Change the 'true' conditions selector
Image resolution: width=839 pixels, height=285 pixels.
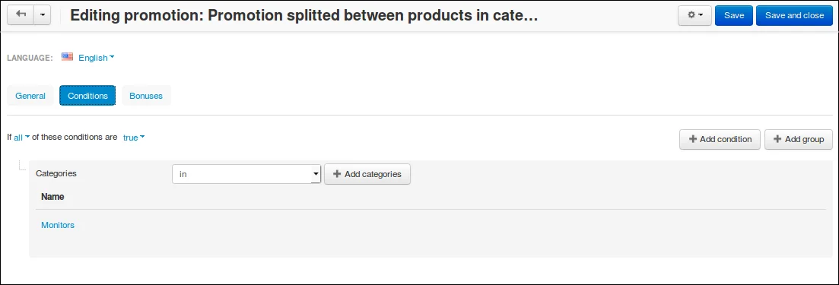coord(134,138)
